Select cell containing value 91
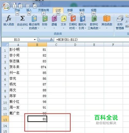This screenshot has height=133, width=129. pos(37,107)
